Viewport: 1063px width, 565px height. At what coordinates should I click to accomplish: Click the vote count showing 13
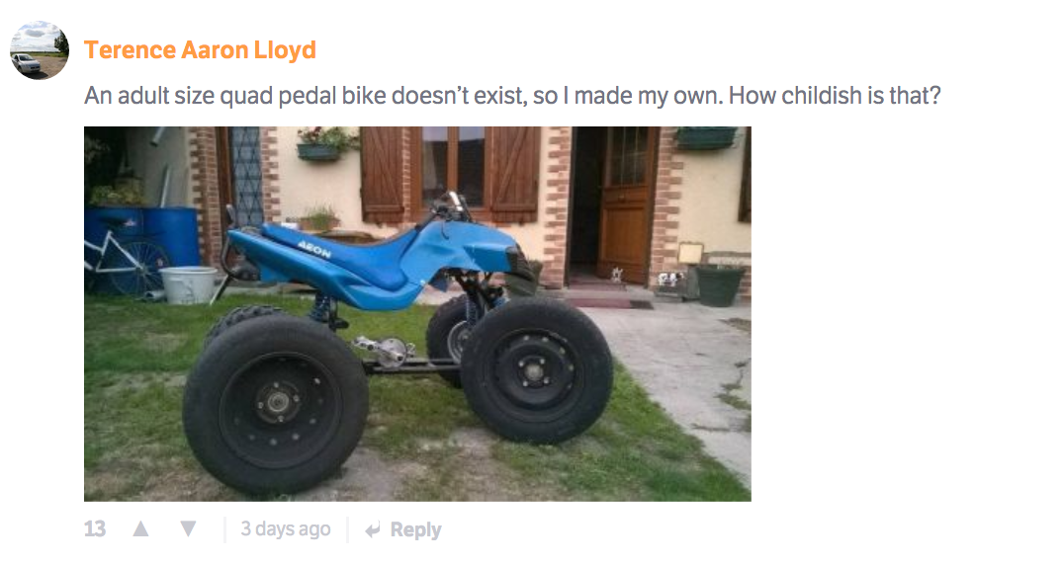tap(95, 528)
